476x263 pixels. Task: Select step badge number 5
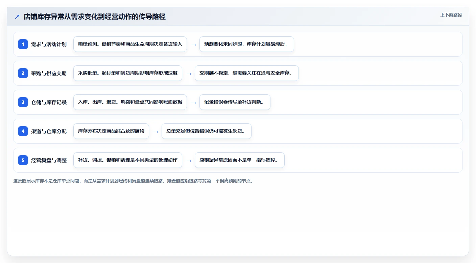(23, 160)
